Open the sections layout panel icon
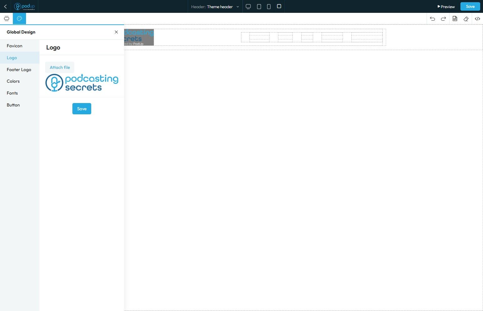The height and width of the screenshot is (311, 483). point(7,18)
